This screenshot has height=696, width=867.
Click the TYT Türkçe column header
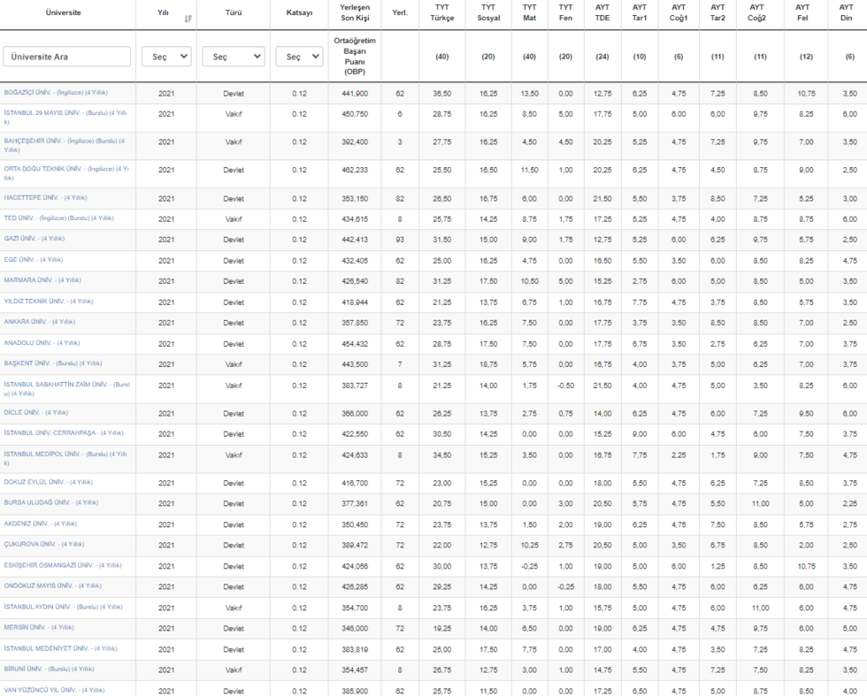tap(441, 12)
